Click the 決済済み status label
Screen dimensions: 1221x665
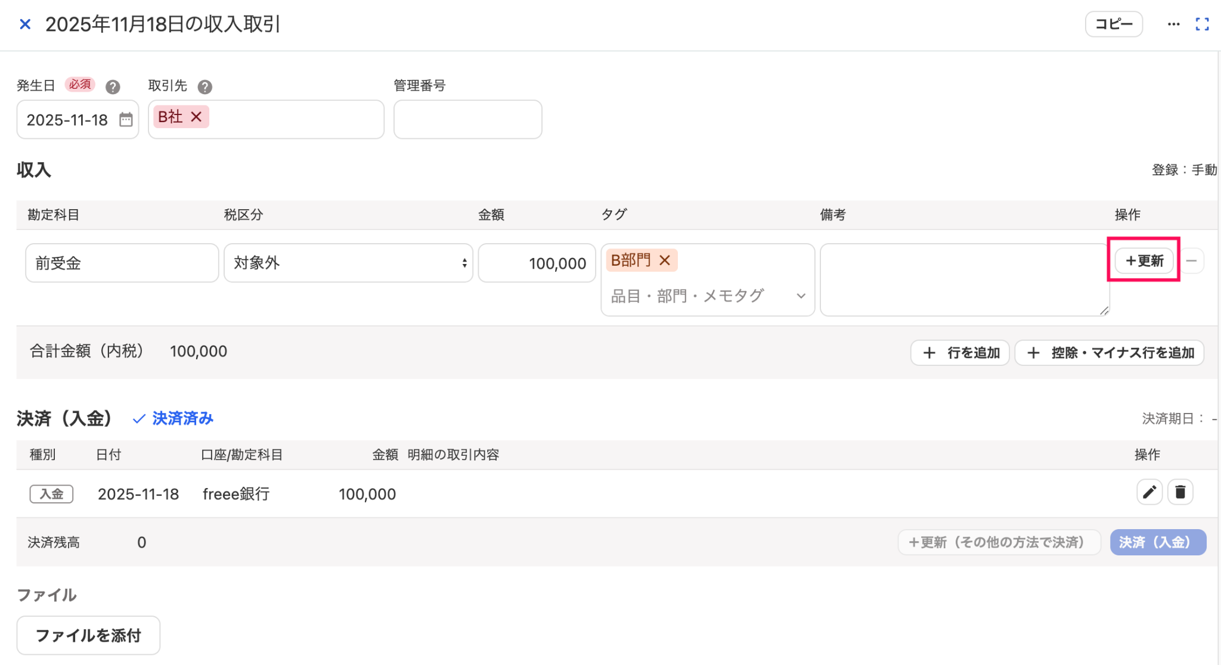pyautogui.click(x=173, y=418)
